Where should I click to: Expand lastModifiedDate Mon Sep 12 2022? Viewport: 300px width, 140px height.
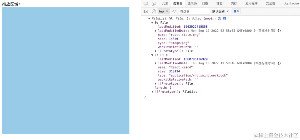156,30
